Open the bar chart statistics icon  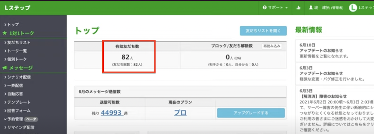(298, 8)
